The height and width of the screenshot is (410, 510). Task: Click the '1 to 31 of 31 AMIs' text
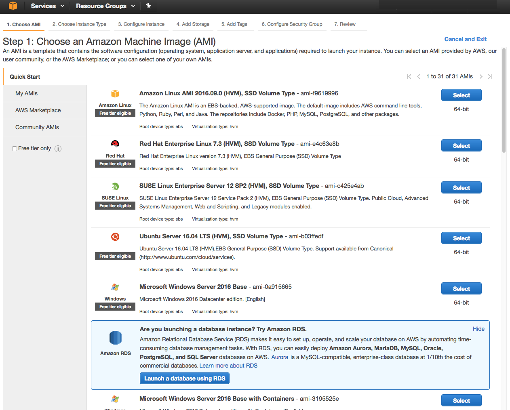point(449,76)
